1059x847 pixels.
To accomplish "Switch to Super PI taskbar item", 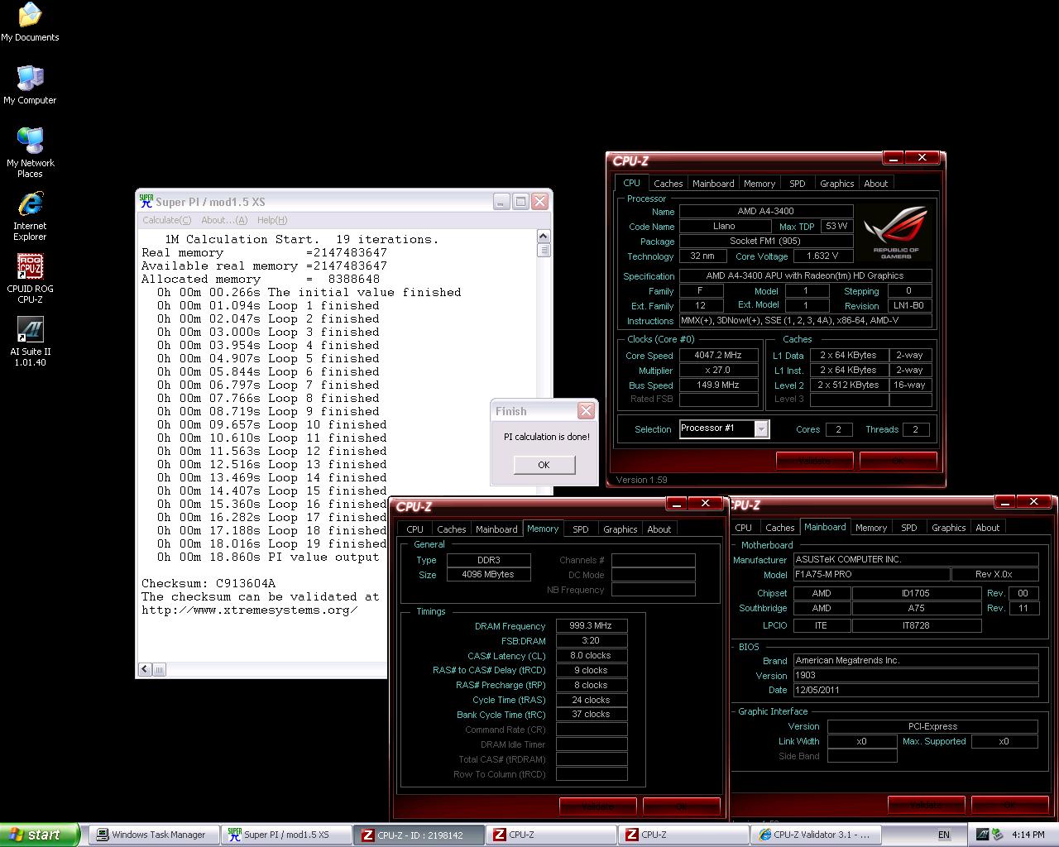I will 286,835.
